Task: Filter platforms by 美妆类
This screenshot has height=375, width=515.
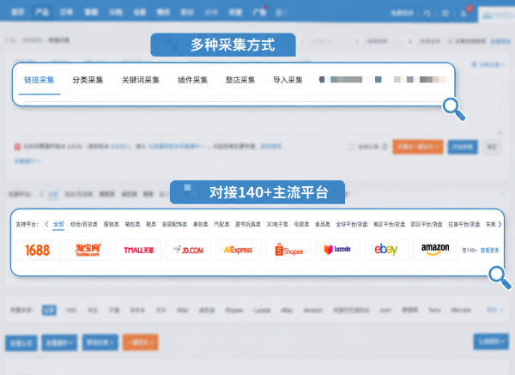Action: 200,224
